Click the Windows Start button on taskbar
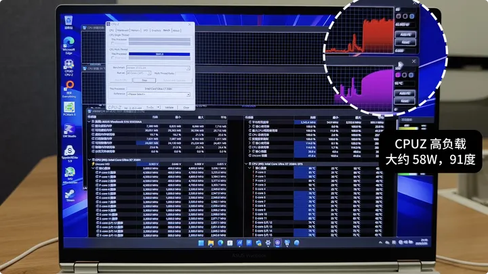The height and width of the screenshot is (274, 488). 201,243
